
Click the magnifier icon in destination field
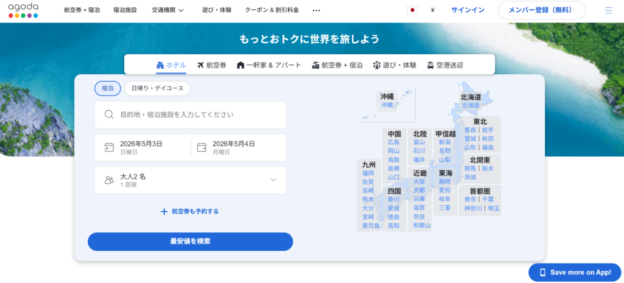tap(109, 114)
